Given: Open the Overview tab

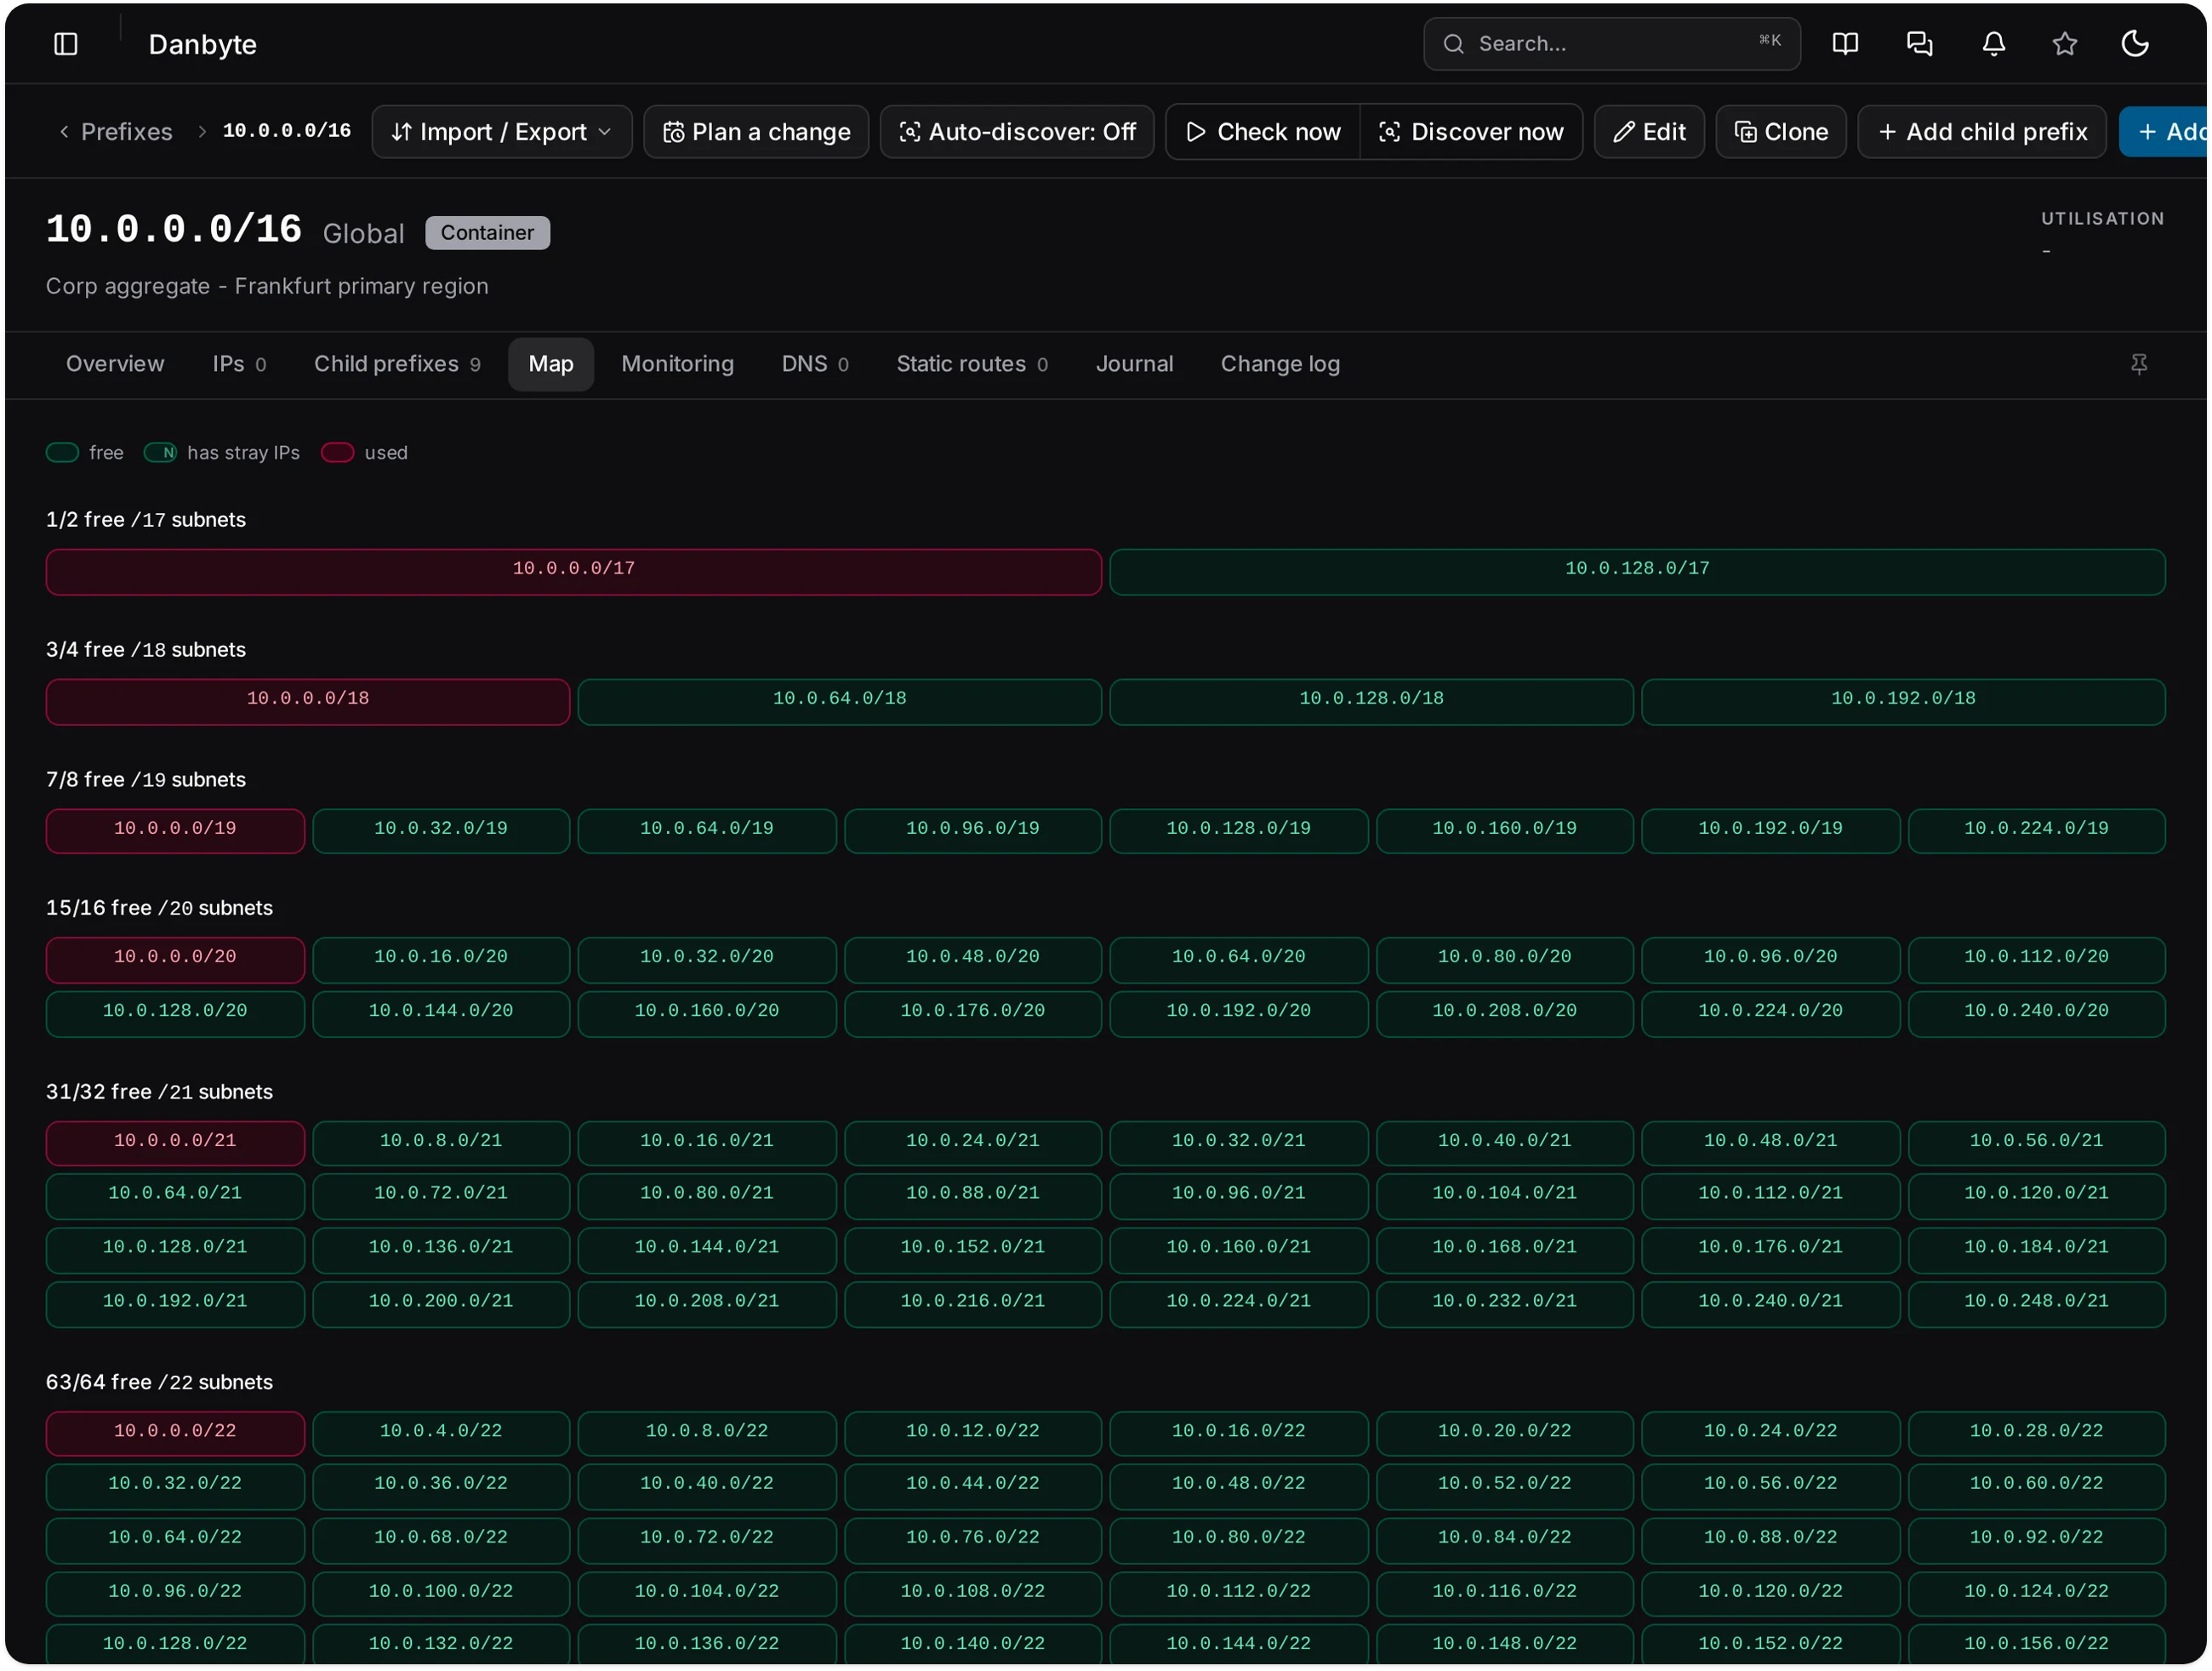Looking at the screenshot, I should pos(115,364).
